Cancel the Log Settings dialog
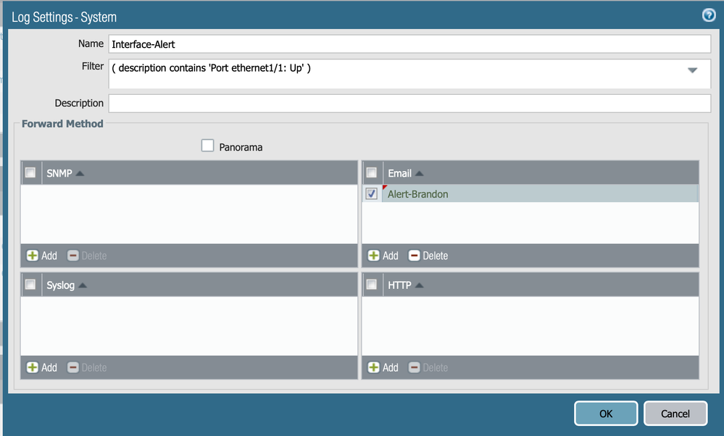This screenshot has height=436, width=724. 675,414
